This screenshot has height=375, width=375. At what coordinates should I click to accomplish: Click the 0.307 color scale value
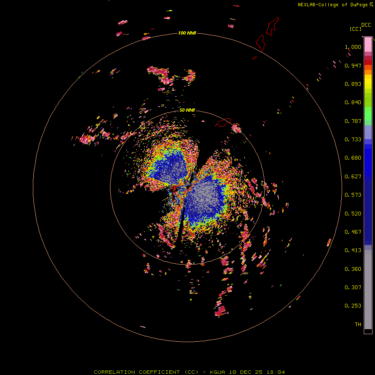(353, 287)
